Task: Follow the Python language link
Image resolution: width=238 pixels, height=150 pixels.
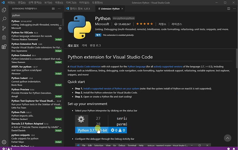Action: 137,67
